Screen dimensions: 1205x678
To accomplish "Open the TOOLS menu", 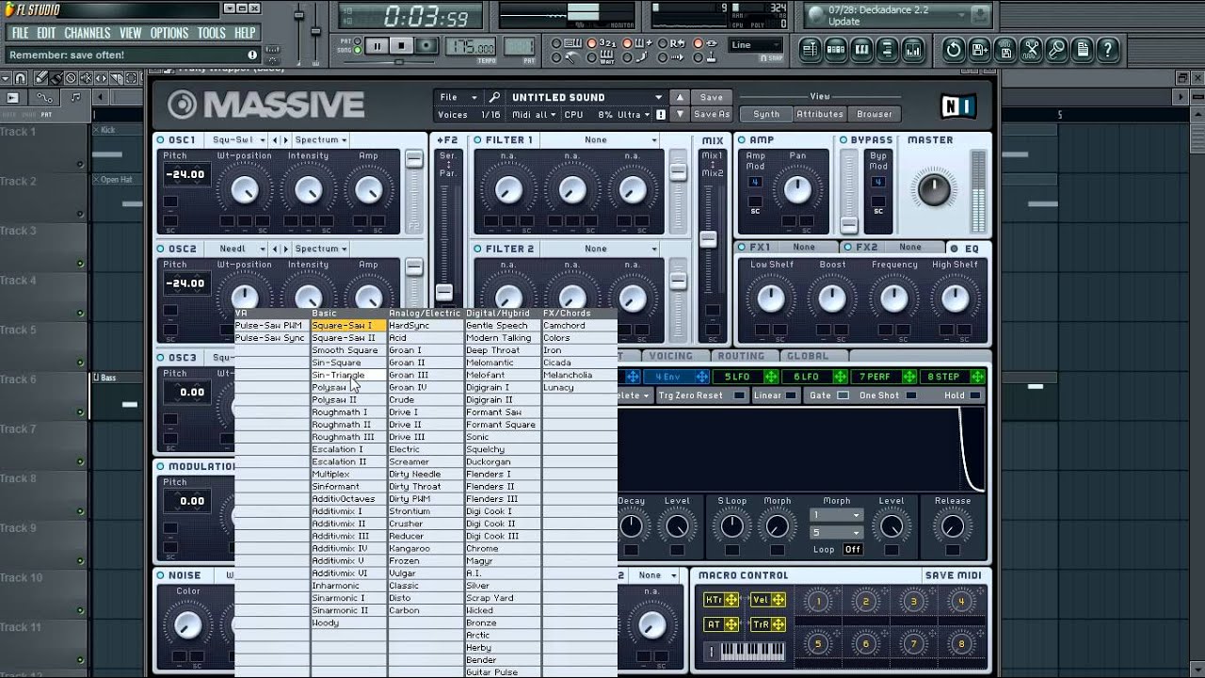I will tap(212, 33).
